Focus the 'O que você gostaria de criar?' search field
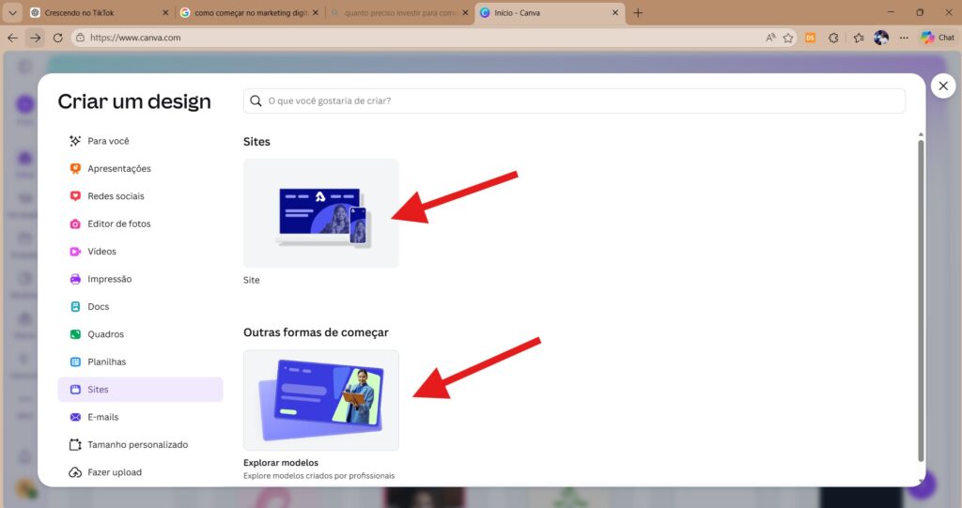The width and height of the screenshot is (962, 508). 574,100
